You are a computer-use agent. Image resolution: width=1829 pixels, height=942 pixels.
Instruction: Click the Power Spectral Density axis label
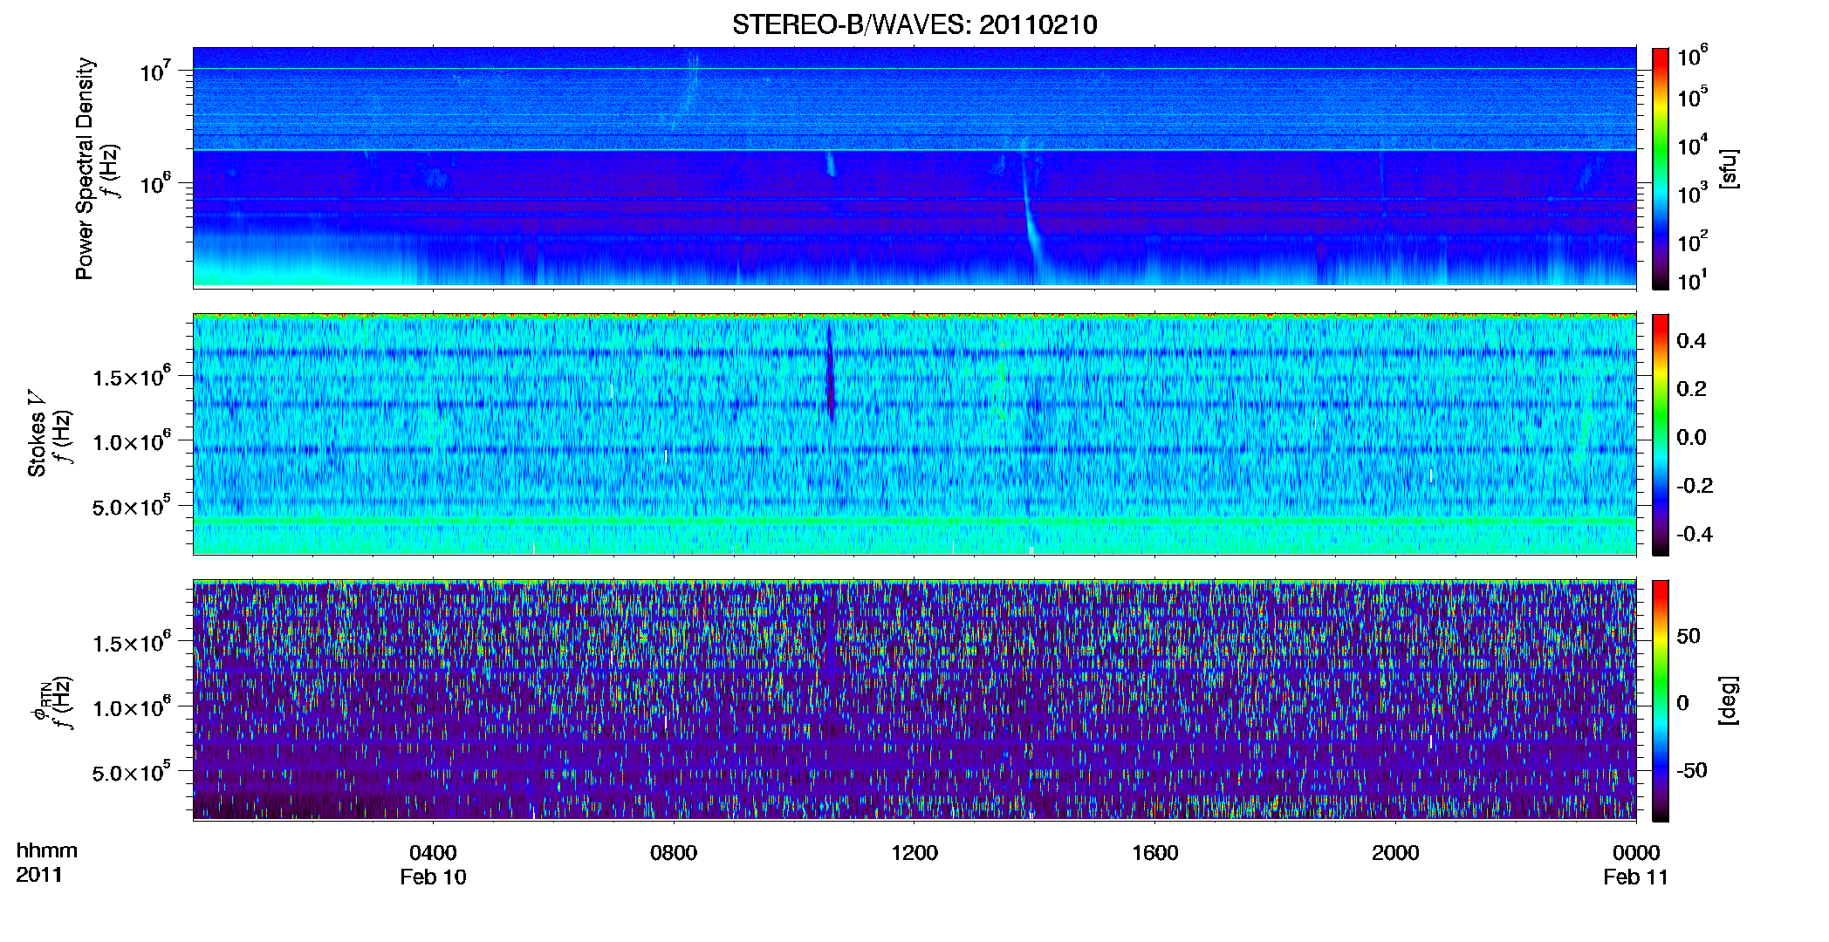(x=85, y=168)
